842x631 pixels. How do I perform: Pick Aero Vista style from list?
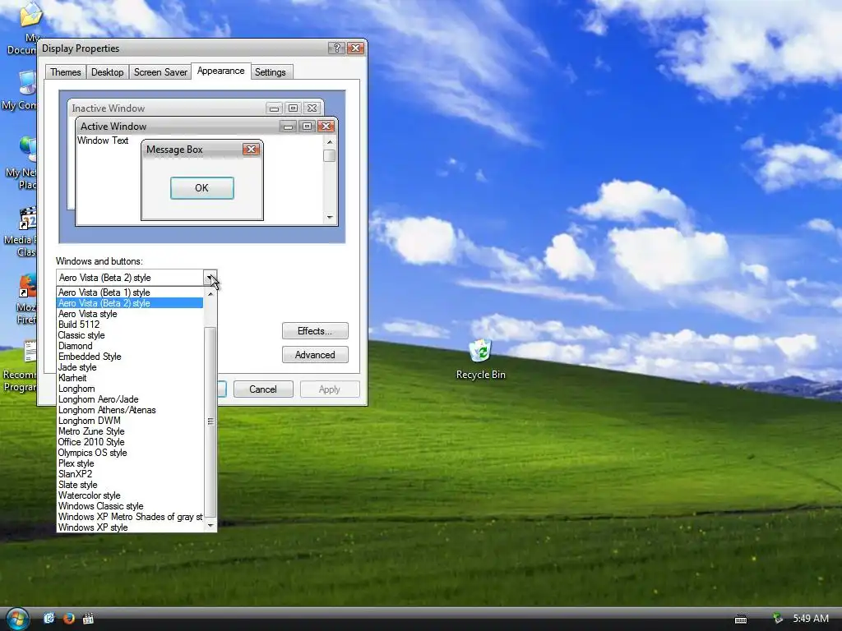[x=130, y=314]
